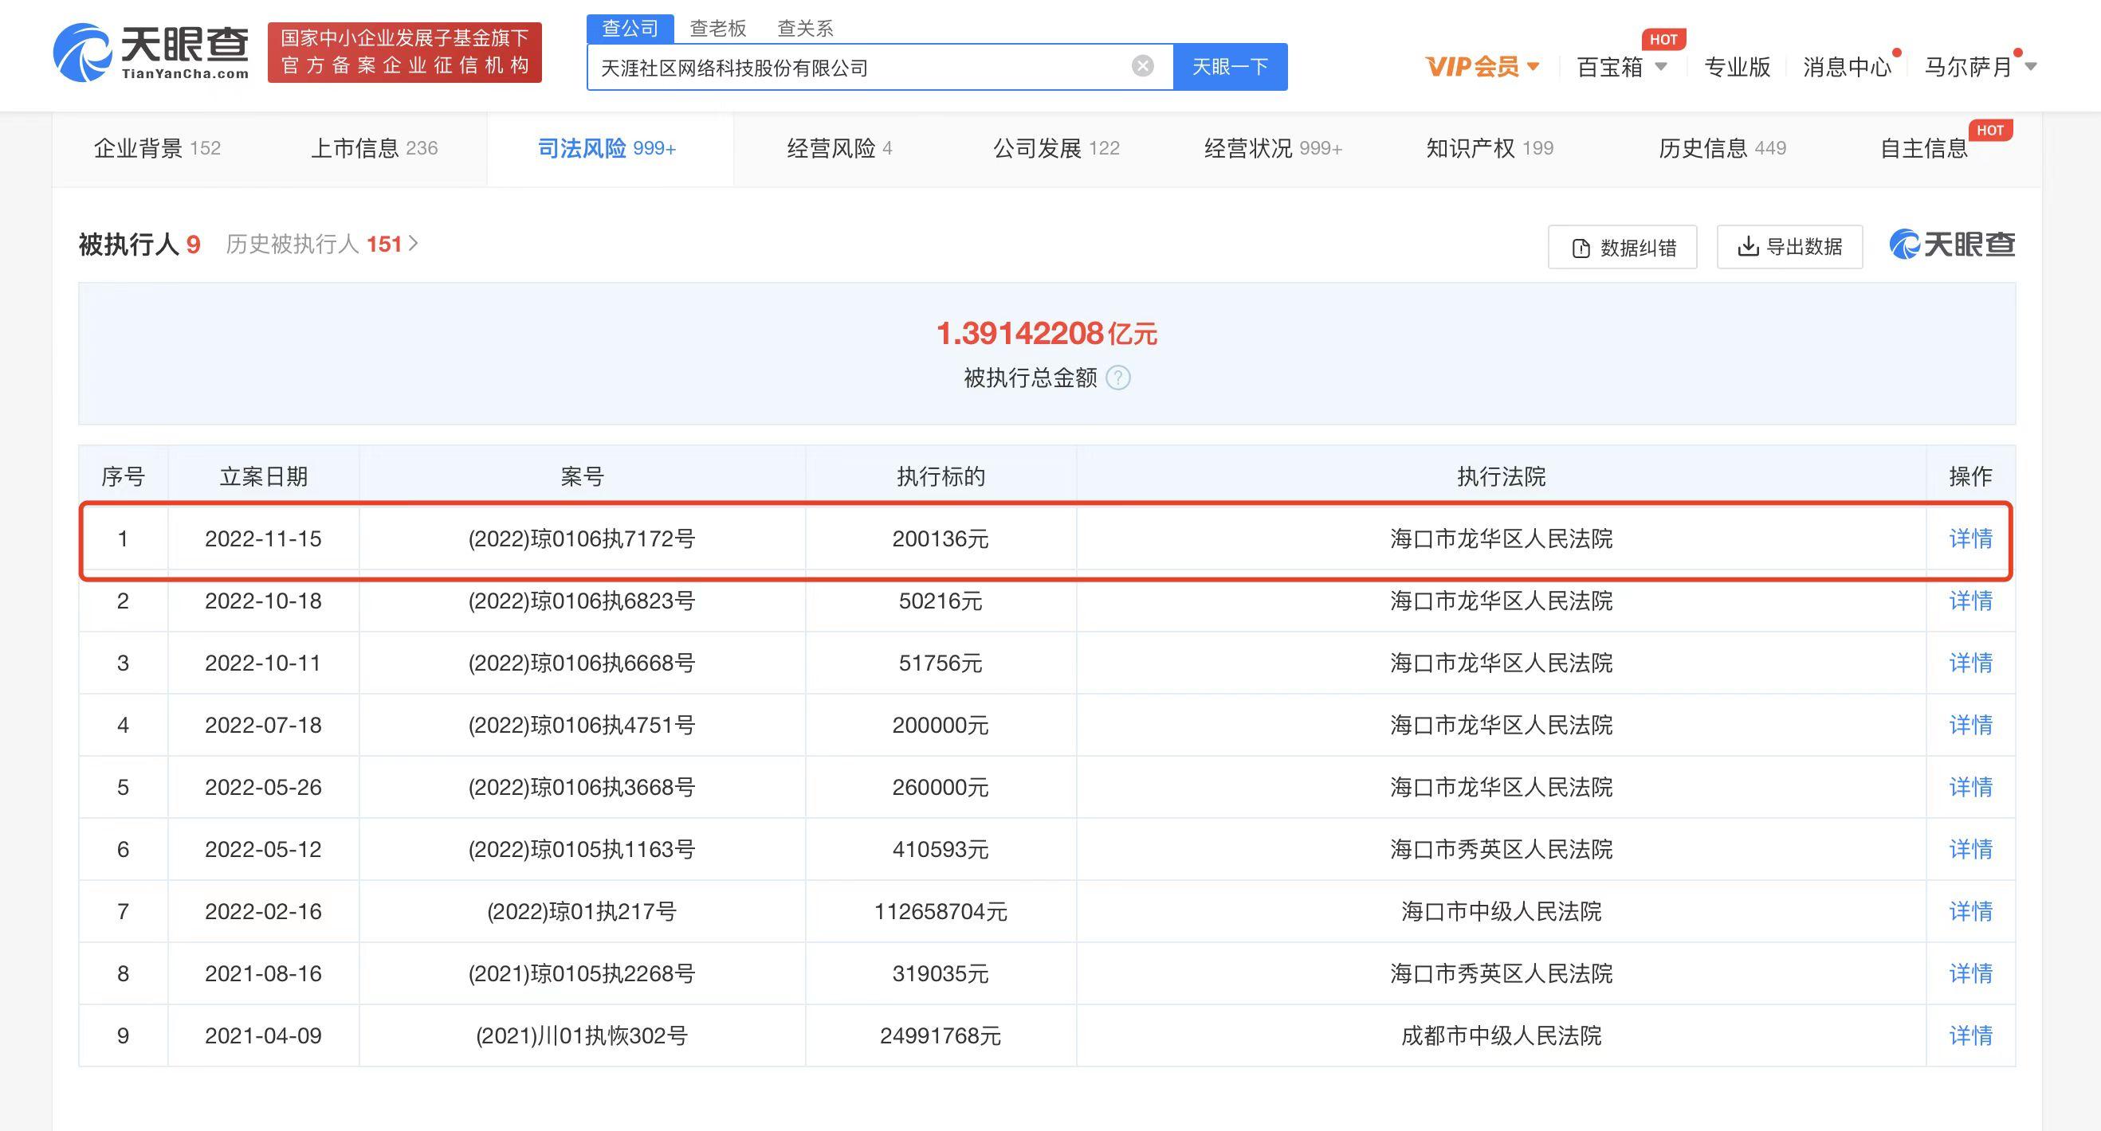Click 成都市中级人民法院 court cell
The width and height of the screenshot is (2101, 1131).
click(1502, 1035)
